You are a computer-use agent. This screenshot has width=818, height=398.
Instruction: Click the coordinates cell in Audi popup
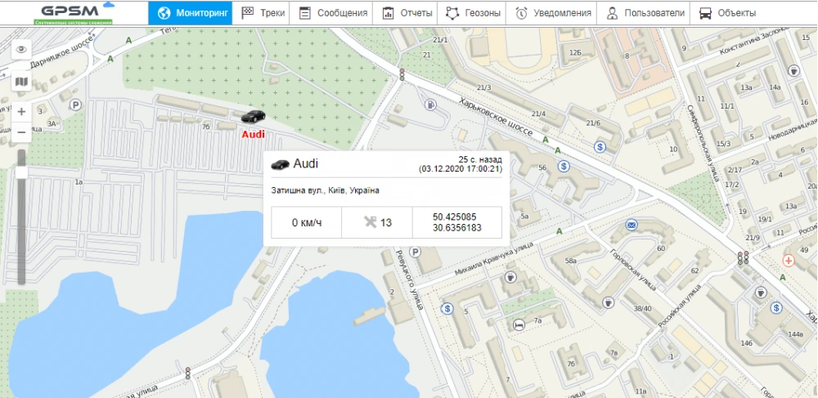pos(456,222)
